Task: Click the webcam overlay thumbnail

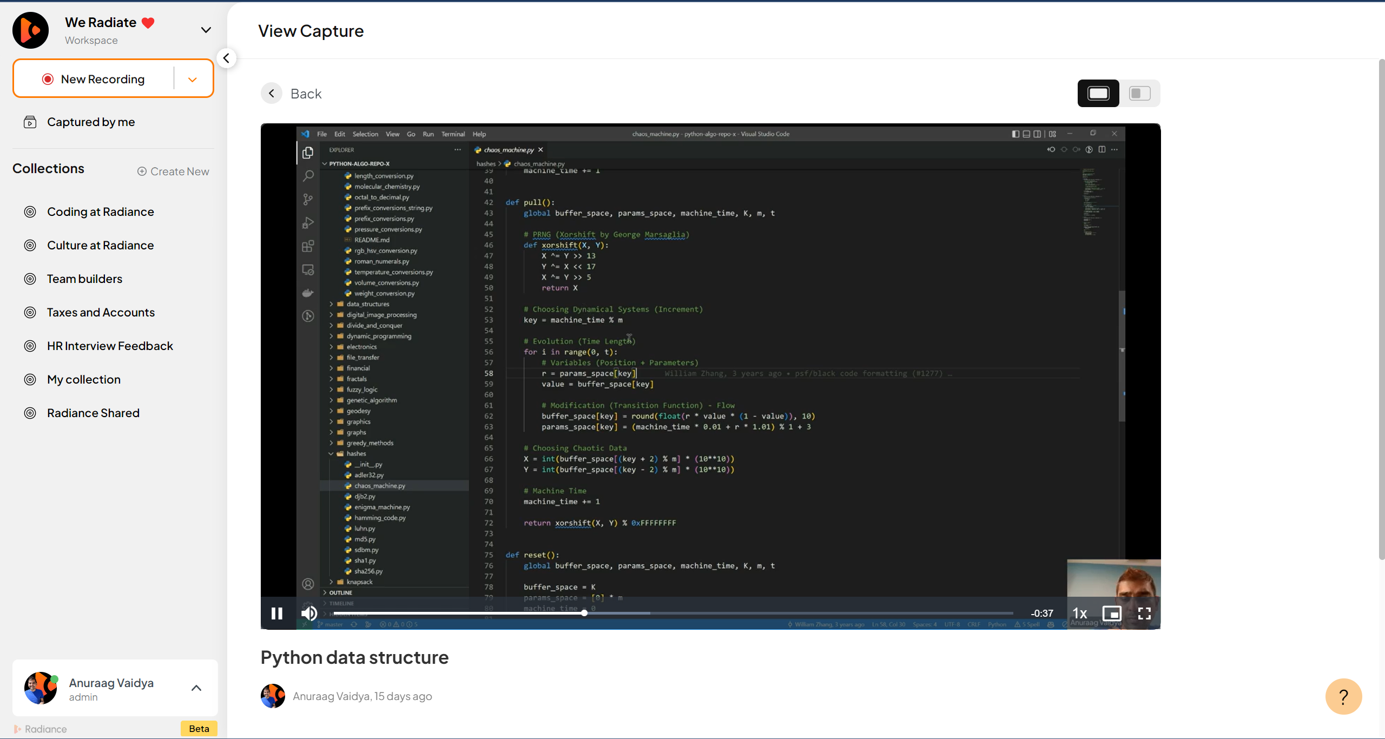Action: tap(1113, 594)
